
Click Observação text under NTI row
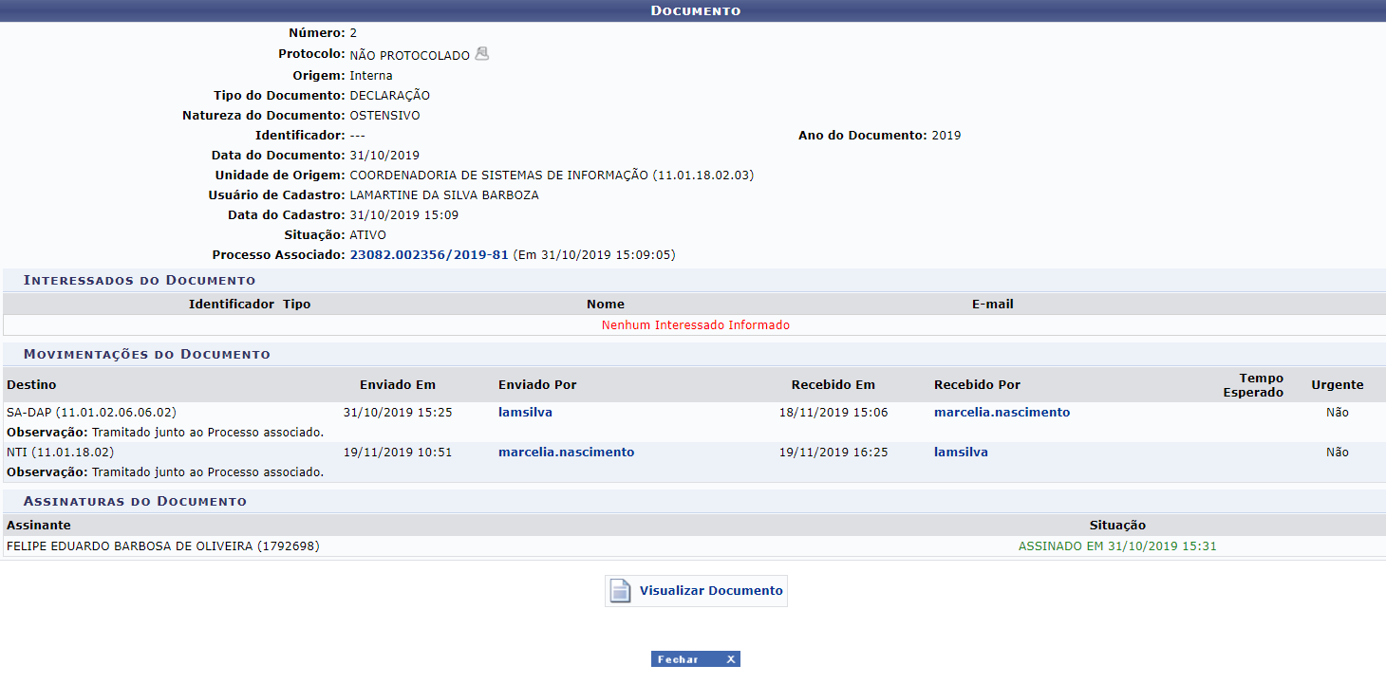pyautogui.click(x=165, y=472)
